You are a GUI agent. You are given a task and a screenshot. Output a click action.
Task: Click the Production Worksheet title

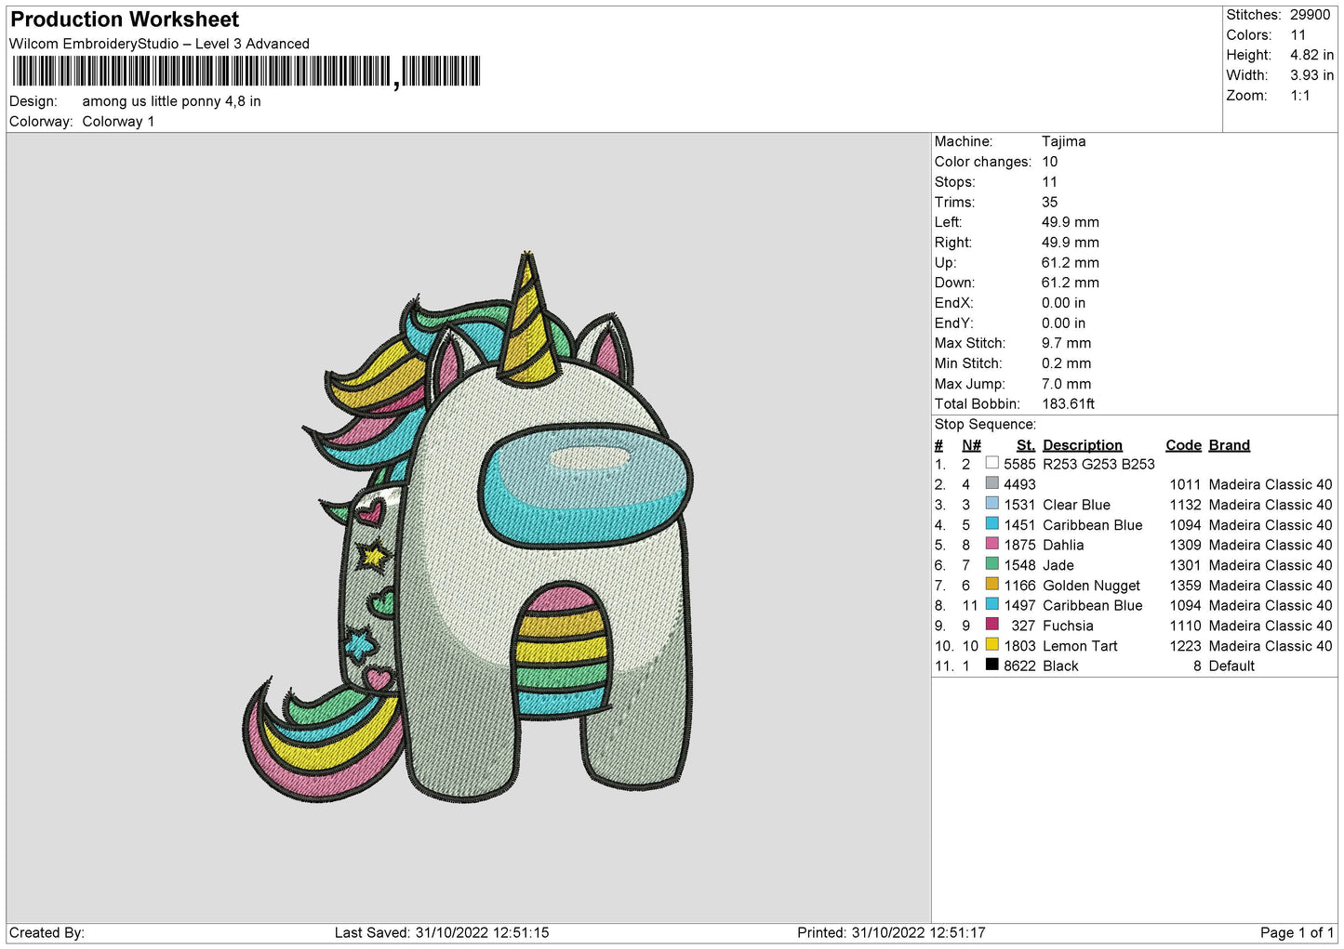point(125,20)
